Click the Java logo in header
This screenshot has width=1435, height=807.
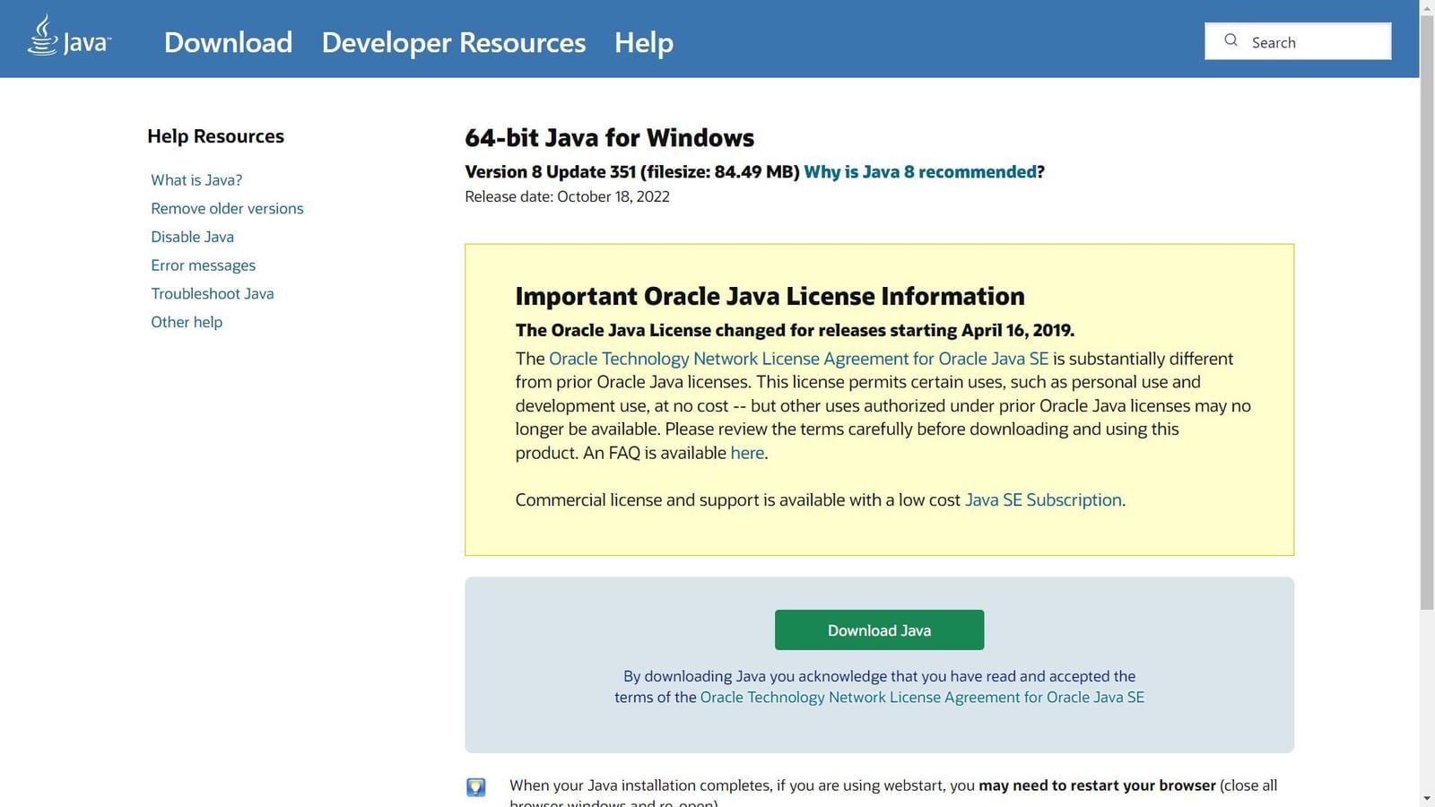pyautogui.click(x=68, y=38)
